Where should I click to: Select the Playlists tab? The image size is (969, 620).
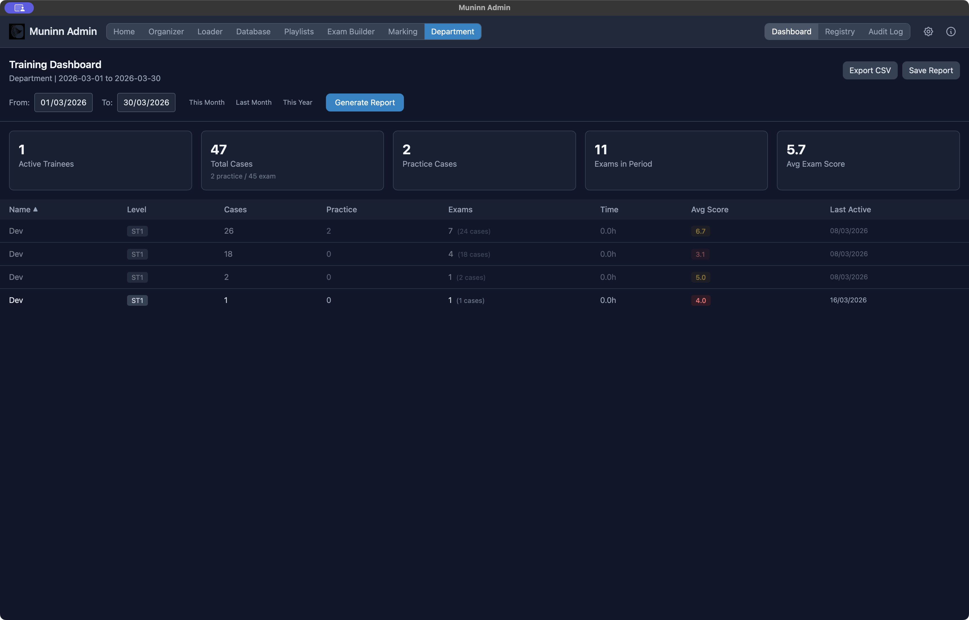pos(299,32)
